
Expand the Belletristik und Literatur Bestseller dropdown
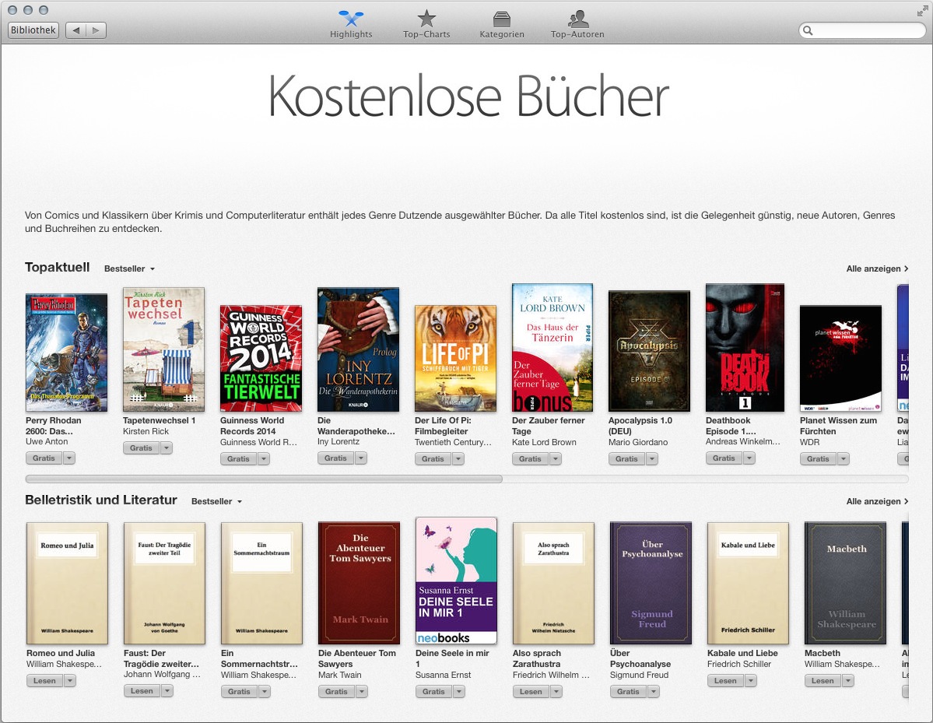pos(217,502)
